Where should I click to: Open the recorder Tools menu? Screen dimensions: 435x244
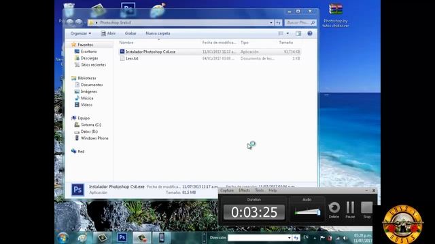(260, 190)
